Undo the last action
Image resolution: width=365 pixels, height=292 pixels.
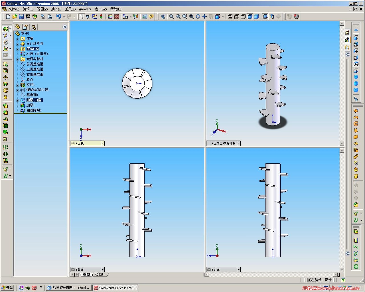pyautogui.click(x=59, y=17)
